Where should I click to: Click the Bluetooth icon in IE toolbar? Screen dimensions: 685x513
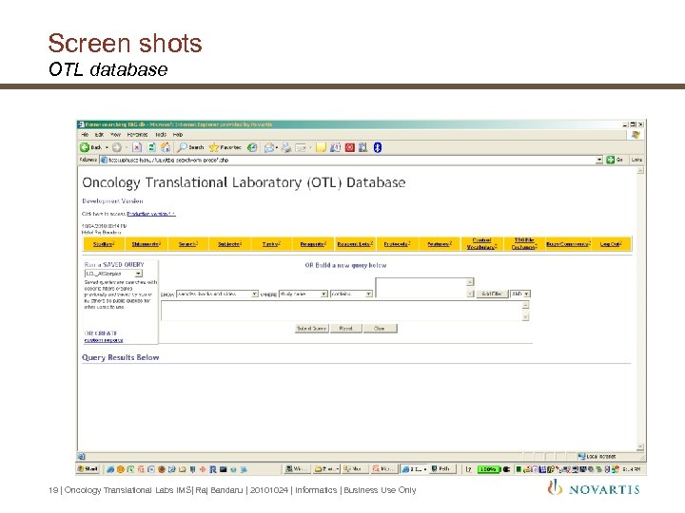pyautogui.click(x=378, y=147)
